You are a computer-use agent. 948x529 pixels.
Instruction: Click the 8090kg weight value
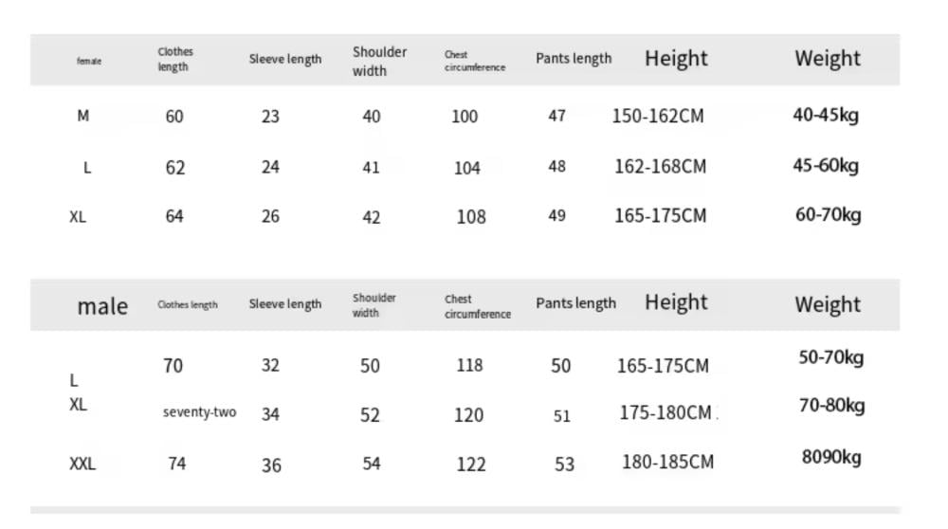831,457
